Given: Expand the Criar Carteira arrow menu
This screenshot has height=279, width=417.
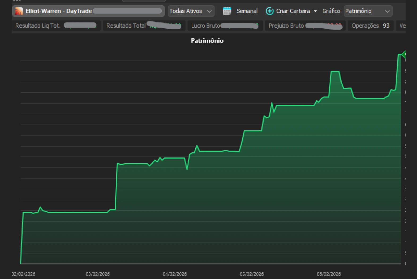Looking at the screenshot, I should (315, 11).
